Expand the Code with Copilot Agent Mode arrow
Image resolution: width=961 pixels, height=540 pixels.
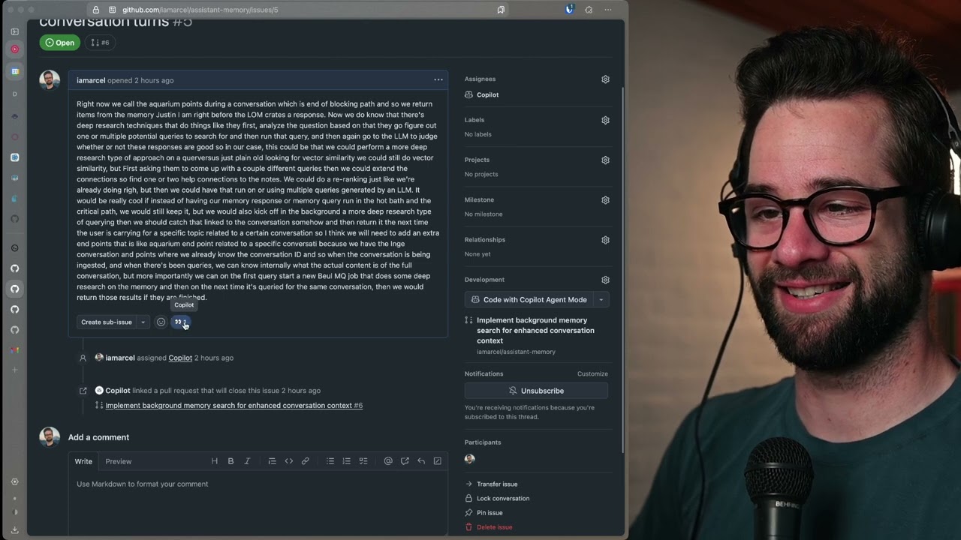[x=601, y=299]
